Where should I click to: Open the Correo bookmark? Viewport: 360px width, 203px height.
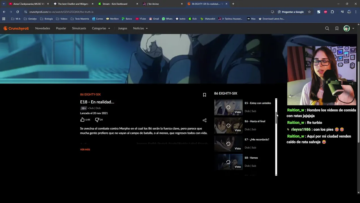[98, 19]
